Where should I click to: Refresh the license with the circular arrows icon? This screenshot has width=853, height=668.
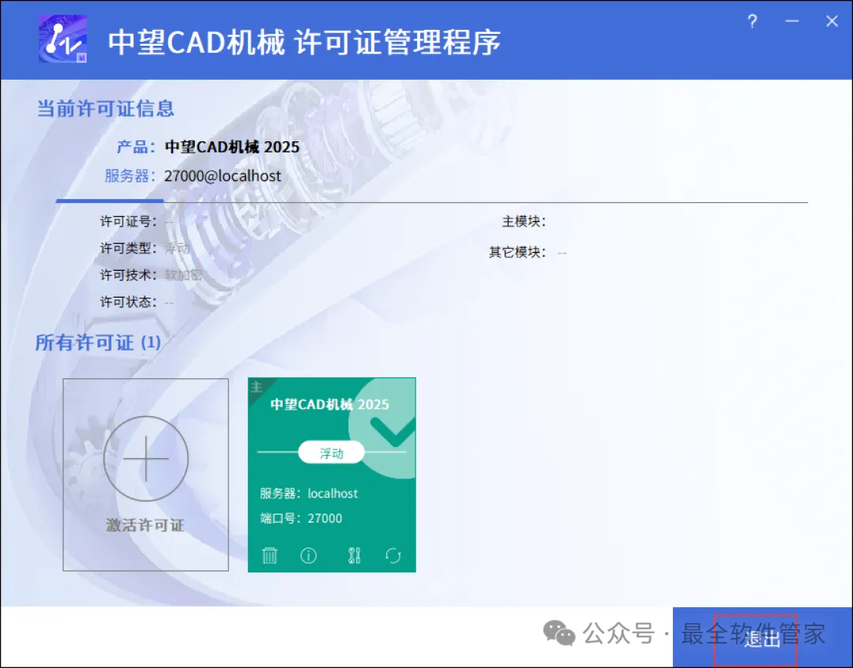[393, 555]
